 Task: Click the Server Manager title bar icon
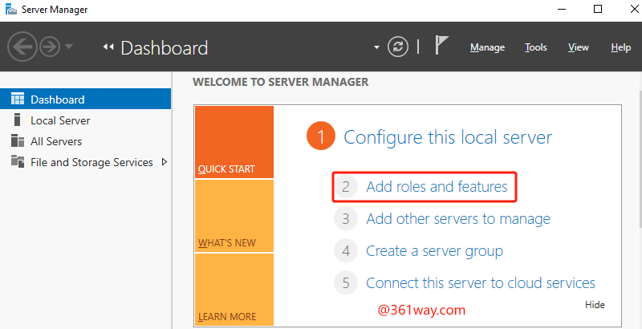10,10
